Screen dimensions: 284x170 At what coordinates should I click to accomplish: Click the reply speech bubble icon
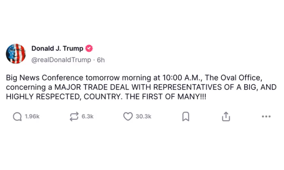tap(17, 117)
